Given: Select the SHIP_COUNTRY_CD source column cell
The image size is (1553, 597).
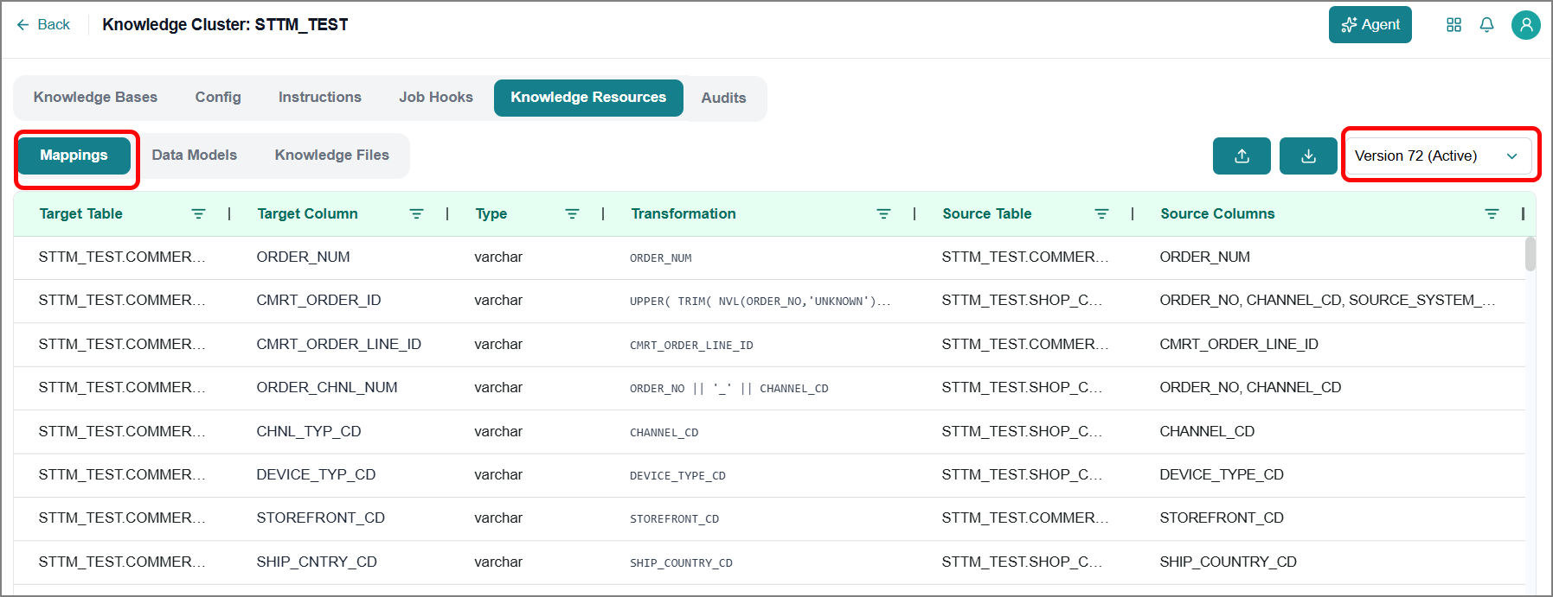Looking at the screenshot, I should pyautogui.click(x=1229, y=562).
